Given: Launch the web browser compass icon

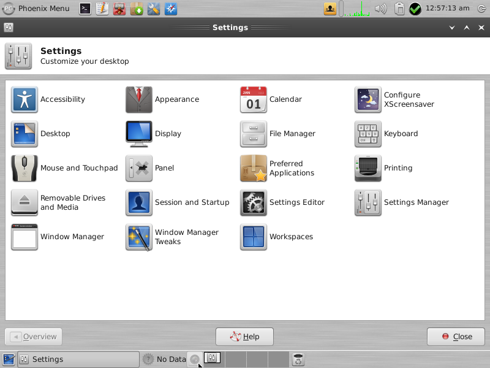Looking at the screenshot, I should click(x=171, y=9).
